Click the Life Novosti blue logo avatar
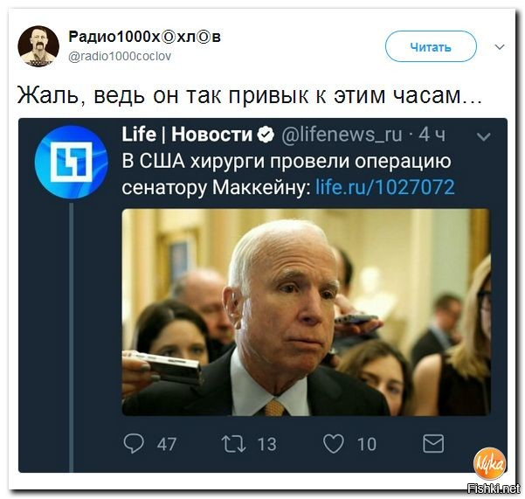Image resolution: width=525 pixels, height=499 pixels. coord(72,162)
